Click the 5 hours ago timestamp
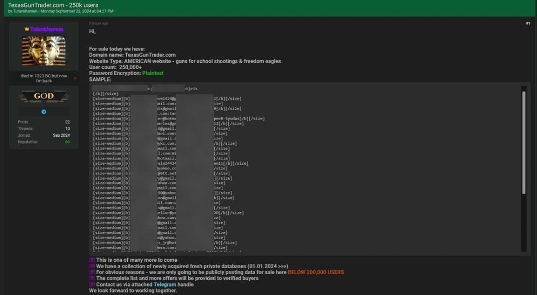This screenshot has width=537, height=295. (99, 23)
